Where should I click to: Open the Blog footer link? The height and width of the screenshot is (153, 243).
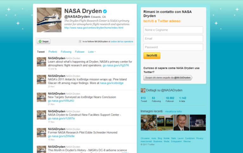(160, 138)
